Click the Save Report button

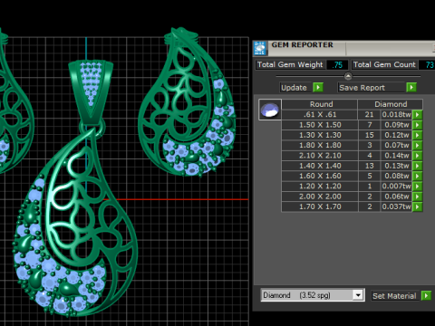click(x=372, y=88)
